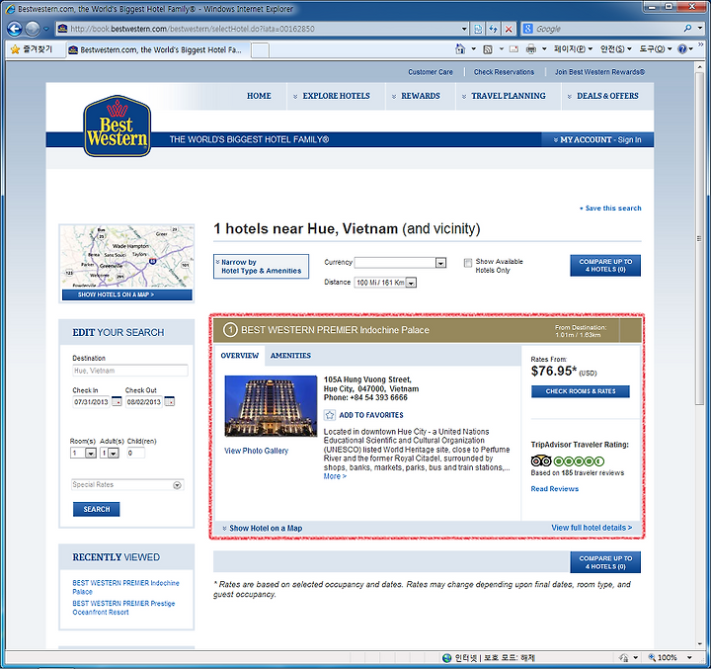Image resolution: width=711 pixels, height=669 pixels.
Task: Open the My Account dropdown
Action: 597,139
